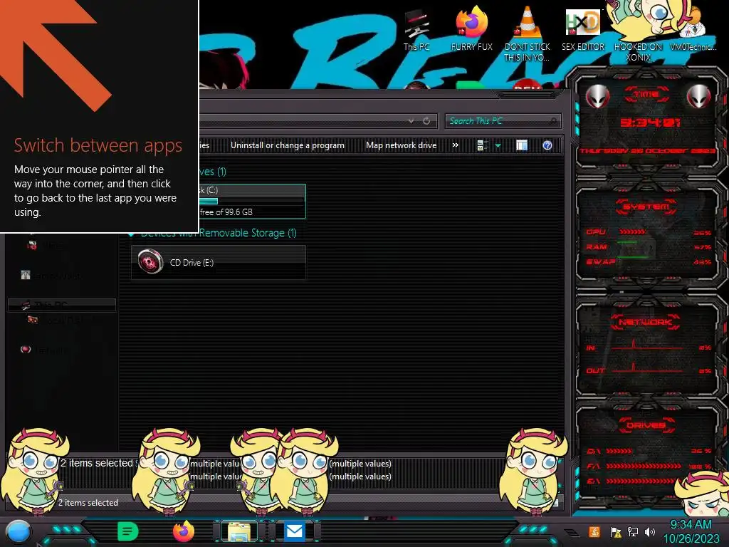The width and height of the screenshot is (729, 547).
Task: Click the volume speaker tray icon
Action: coord(649,531)
